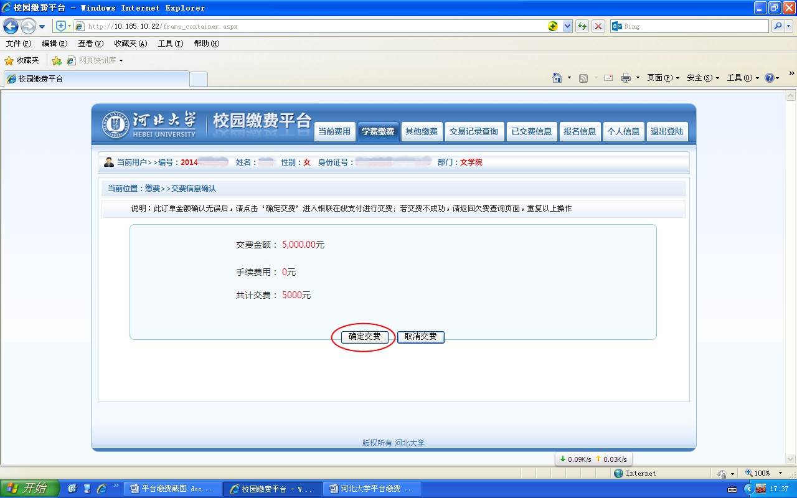Open the 收藏夹(A) menu

coord(131,44)
